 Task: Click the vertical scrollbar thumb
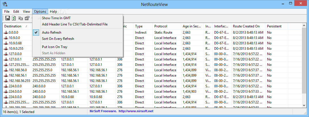tap(304, 61)
